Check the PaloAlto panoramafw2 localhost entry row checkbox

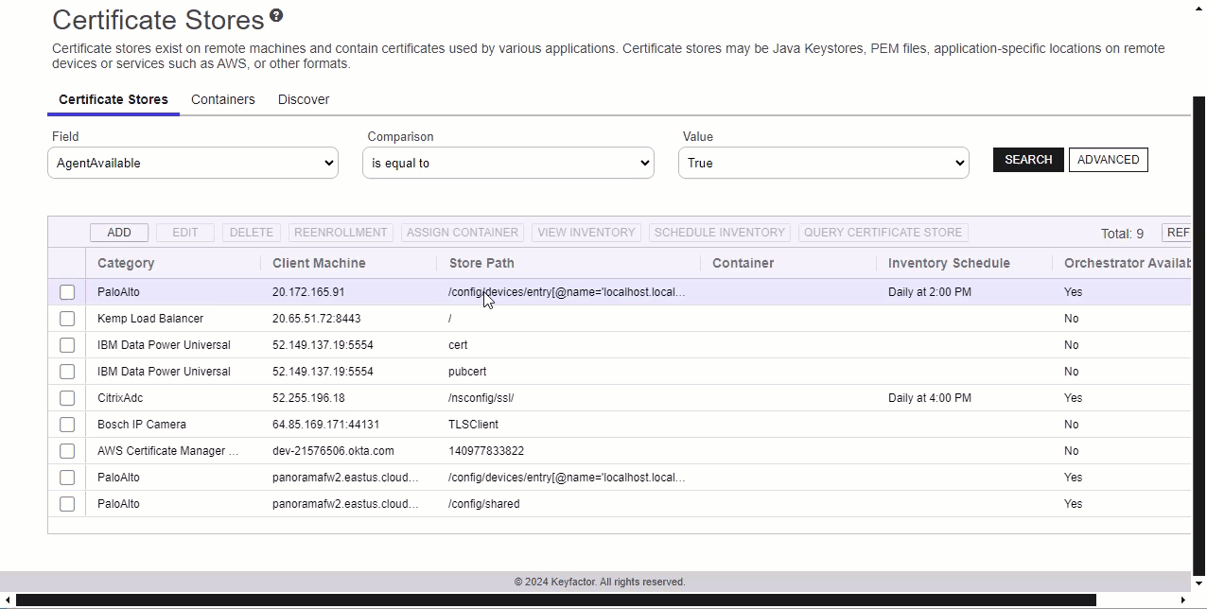pos(67,478)
